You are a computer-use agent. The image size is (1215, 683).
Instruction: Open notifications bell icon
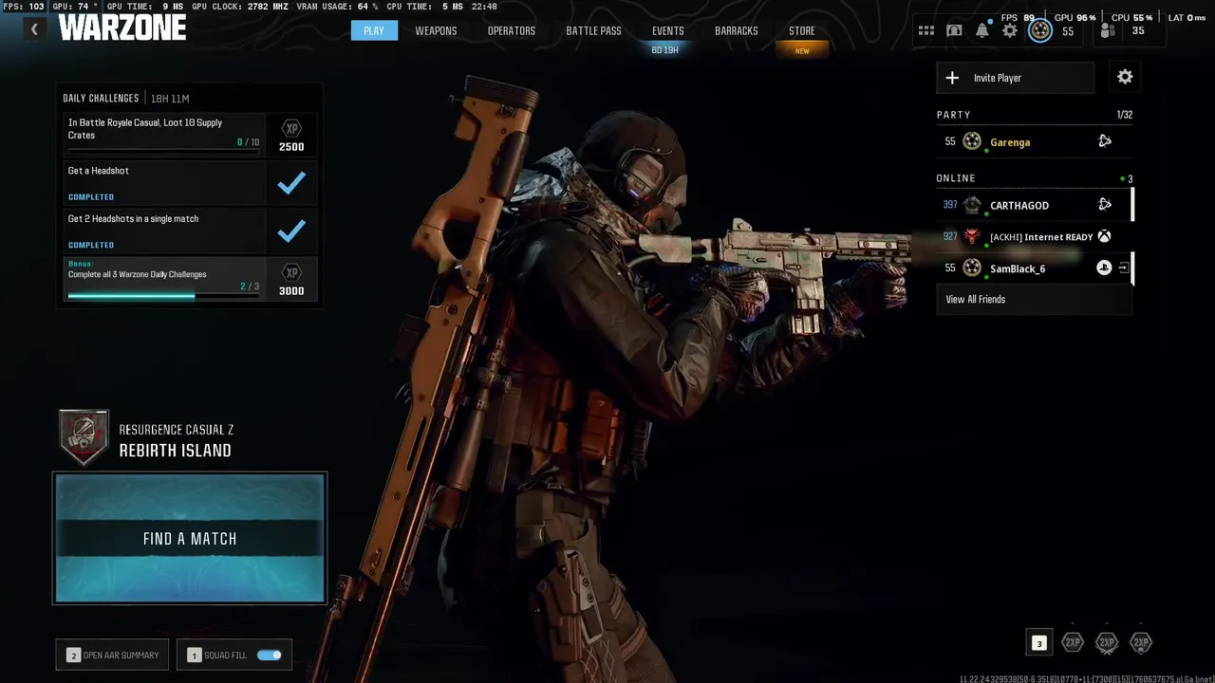[x=982, y=30]
